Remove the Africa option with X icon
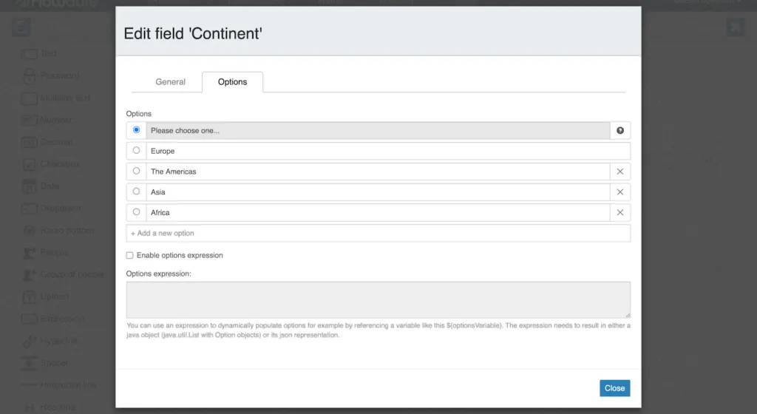Viewport: 757px width, 414px height. [x=620, y=212]
